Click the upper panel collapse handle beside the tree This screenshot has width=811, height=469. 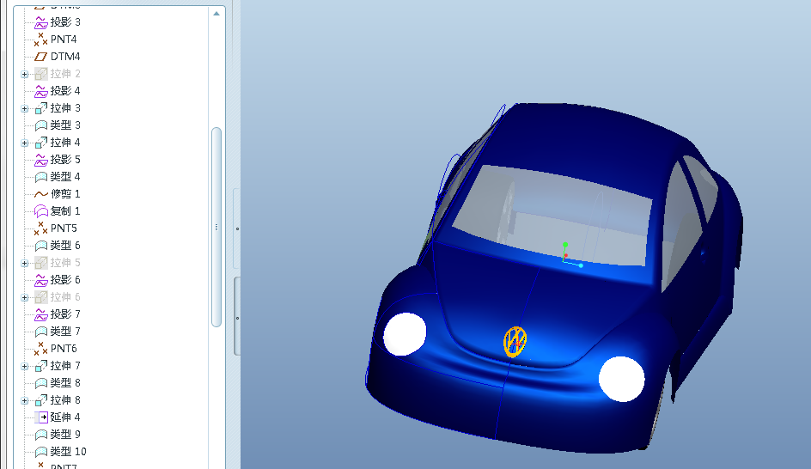coord(237,228)
